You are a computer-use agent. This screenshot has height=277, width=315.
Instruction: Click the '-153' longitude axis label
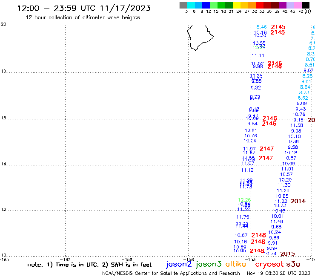click(250, 260)
